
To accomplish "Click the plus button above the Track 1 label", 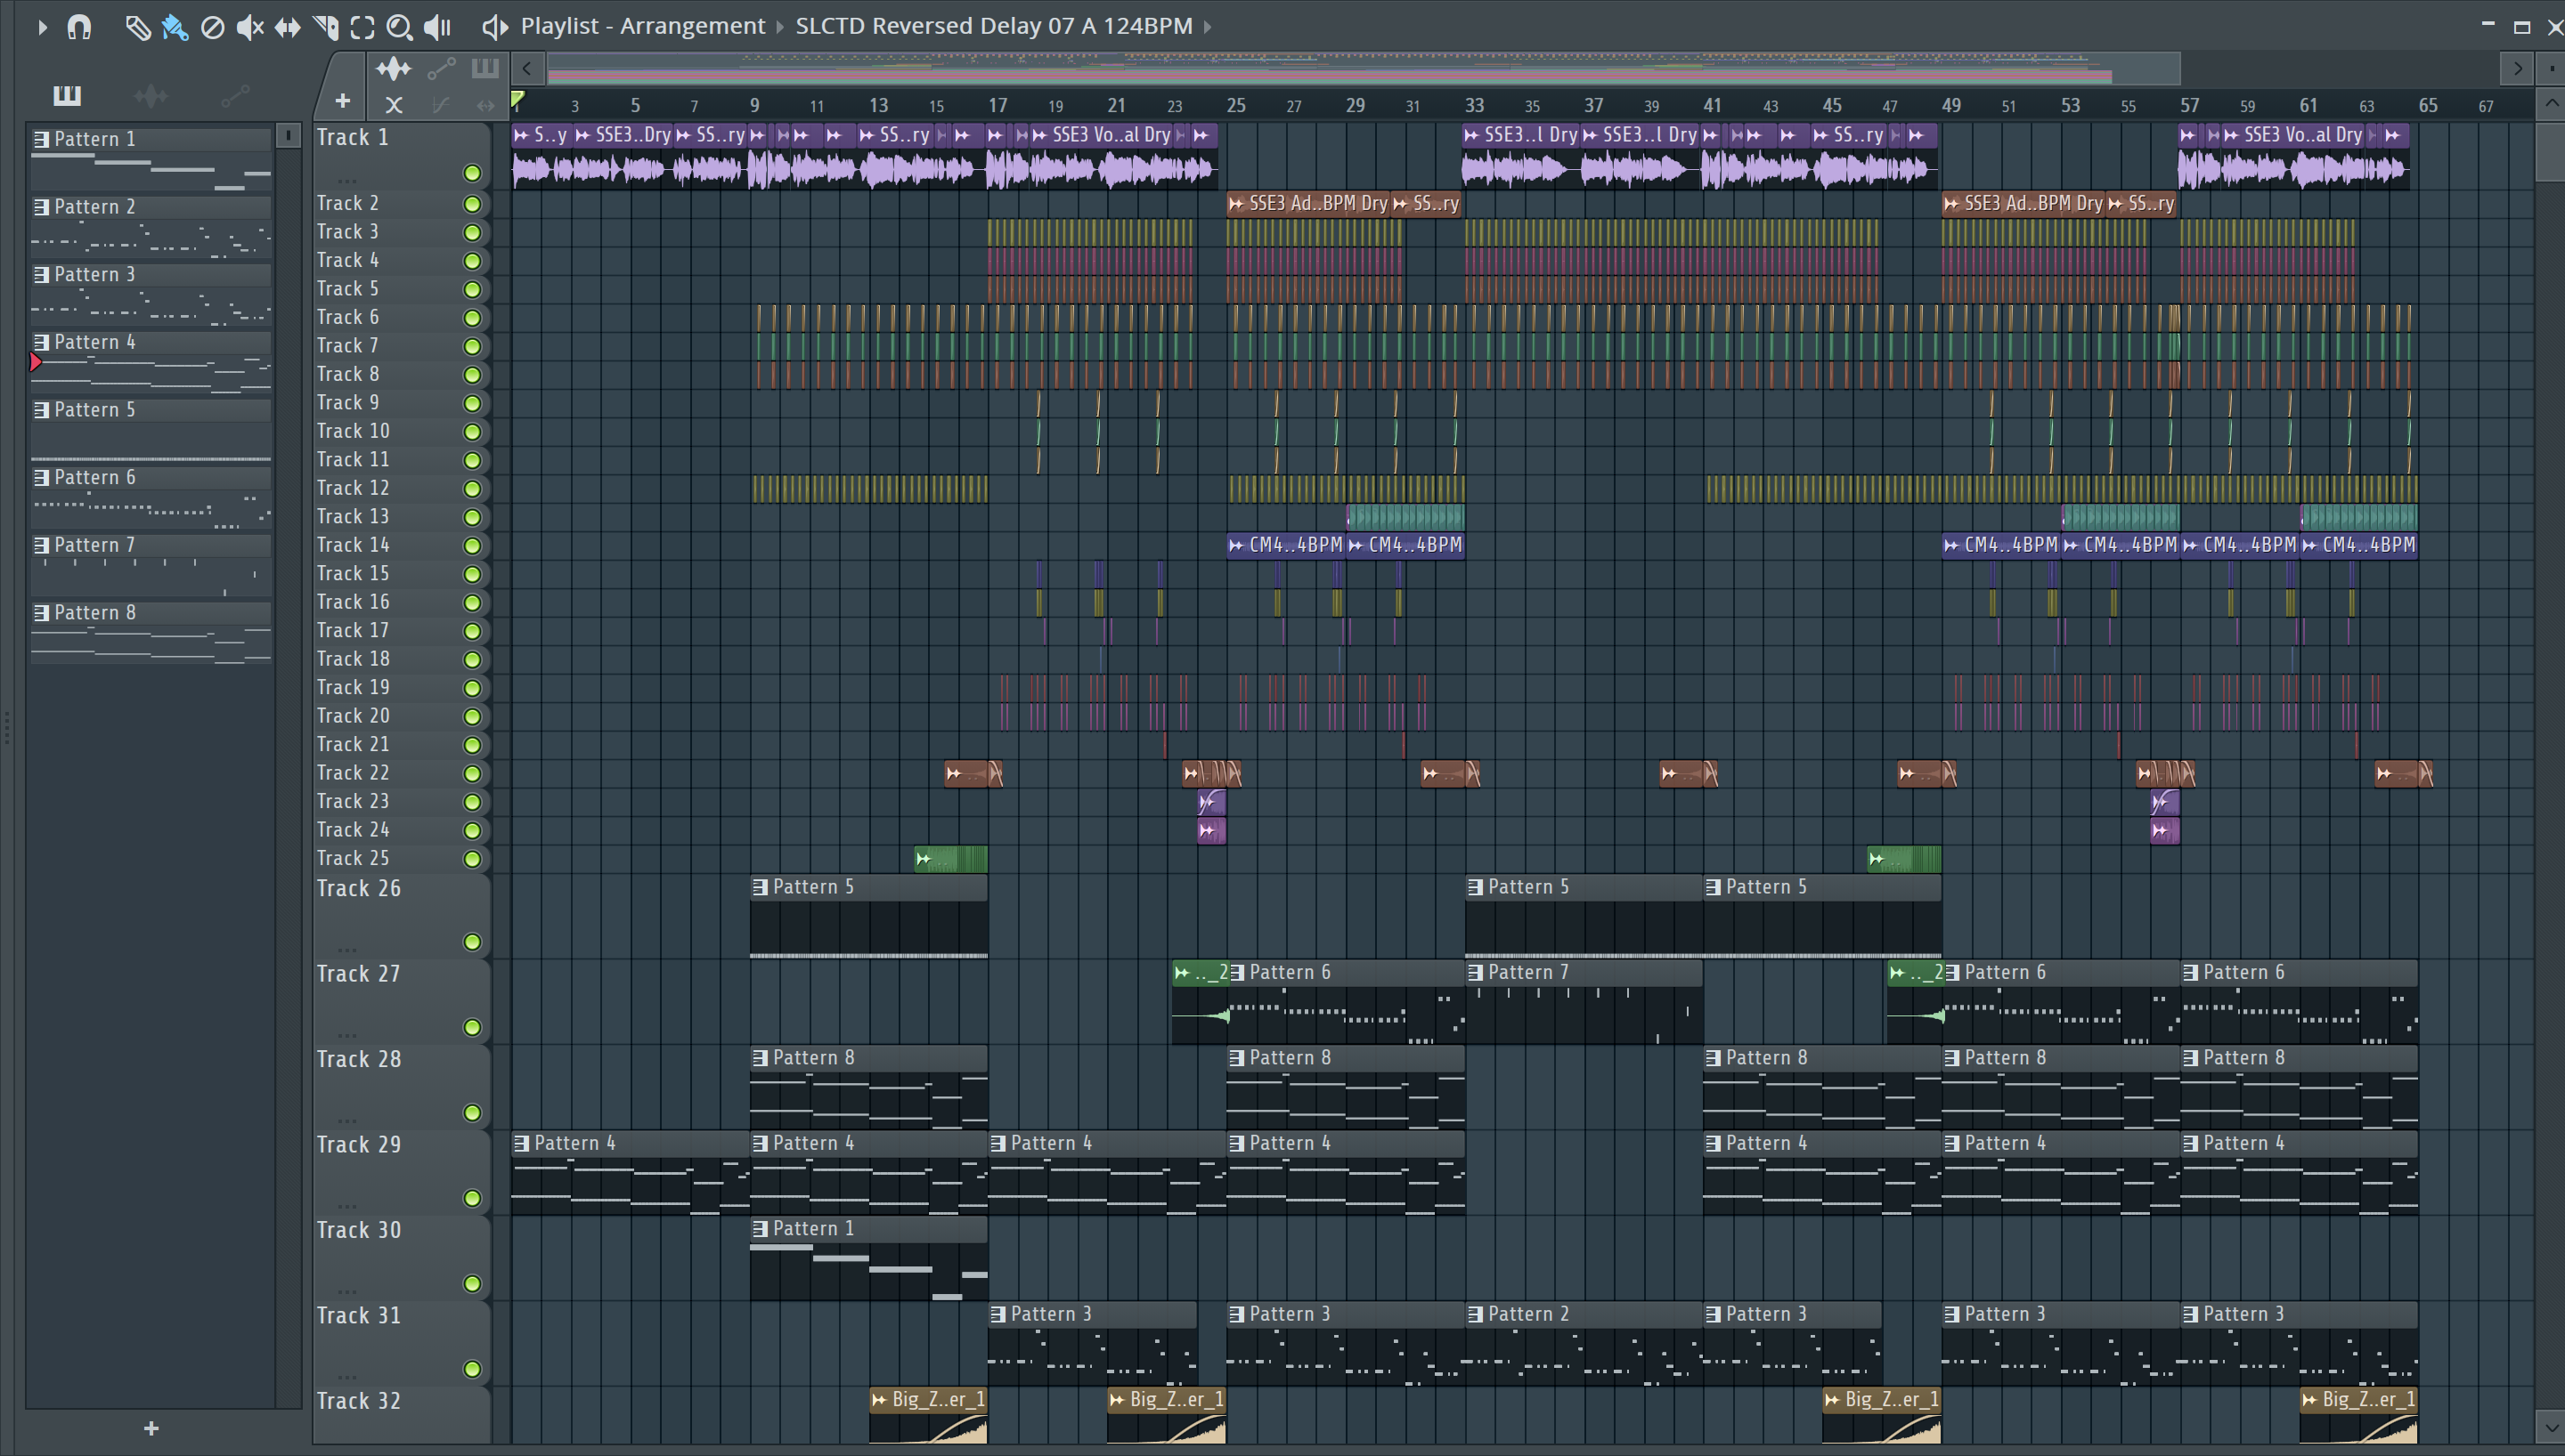I will pyautogui.click(x=342, y=101).
